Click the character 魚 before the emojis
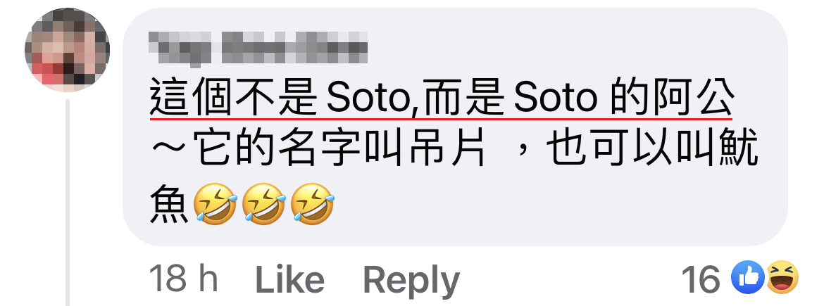Viewport: 824px width, 306px height. click(169, 204)
